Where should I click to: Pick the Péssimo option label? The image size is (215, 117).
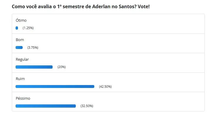23,99
